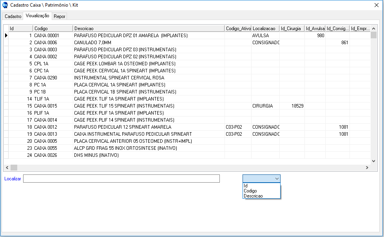
Task: Select the Visualização tab
Action: coord(37,16)
